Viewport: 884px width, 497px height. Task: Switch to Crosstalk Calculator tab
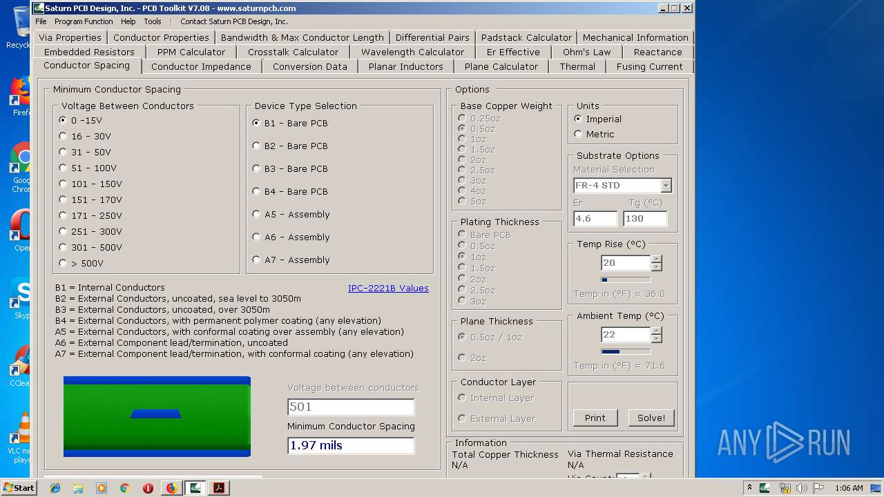[293, 52]
